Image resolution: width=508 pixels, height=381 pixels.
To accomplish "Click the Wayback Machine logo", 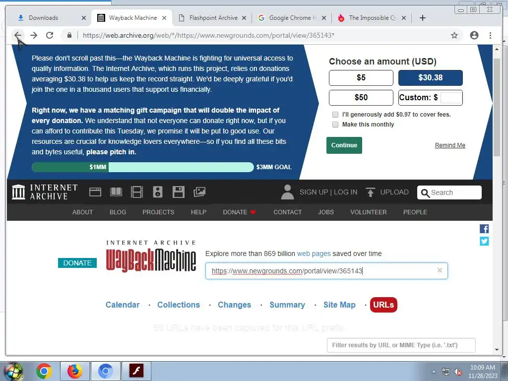I will point(151,256).
